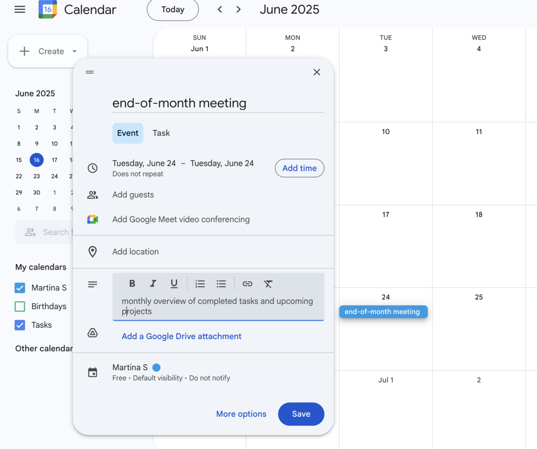Screen dimensions: 537x449
Task: Select June 30 in mini calendar
Action: 37,193
